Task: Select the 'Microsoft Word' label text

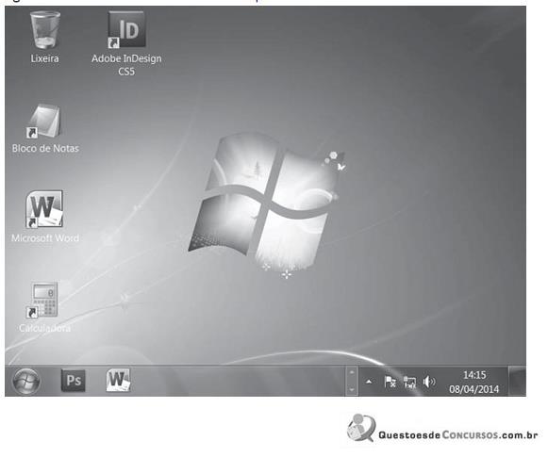Action: [x=45, y=238]
